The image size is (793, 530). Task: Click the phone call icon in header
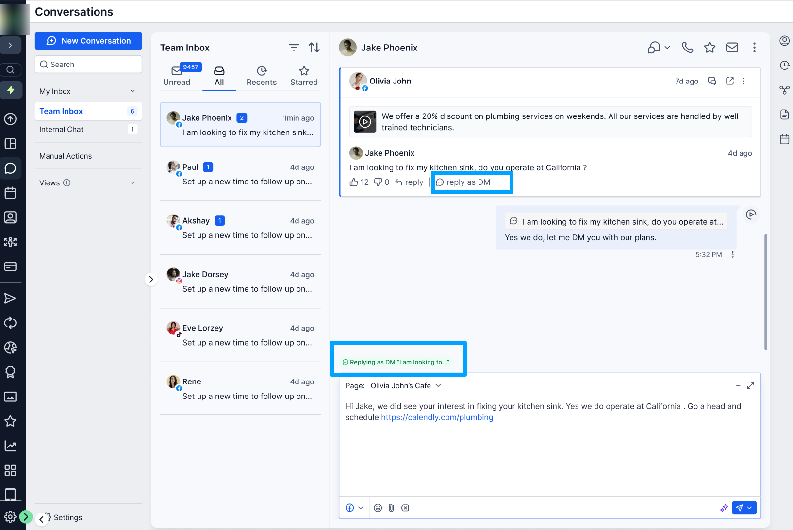coord(687,47)
